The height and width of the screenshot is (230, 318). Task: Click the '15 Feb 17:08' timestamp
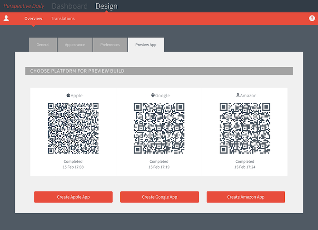(x=73, y=167)
